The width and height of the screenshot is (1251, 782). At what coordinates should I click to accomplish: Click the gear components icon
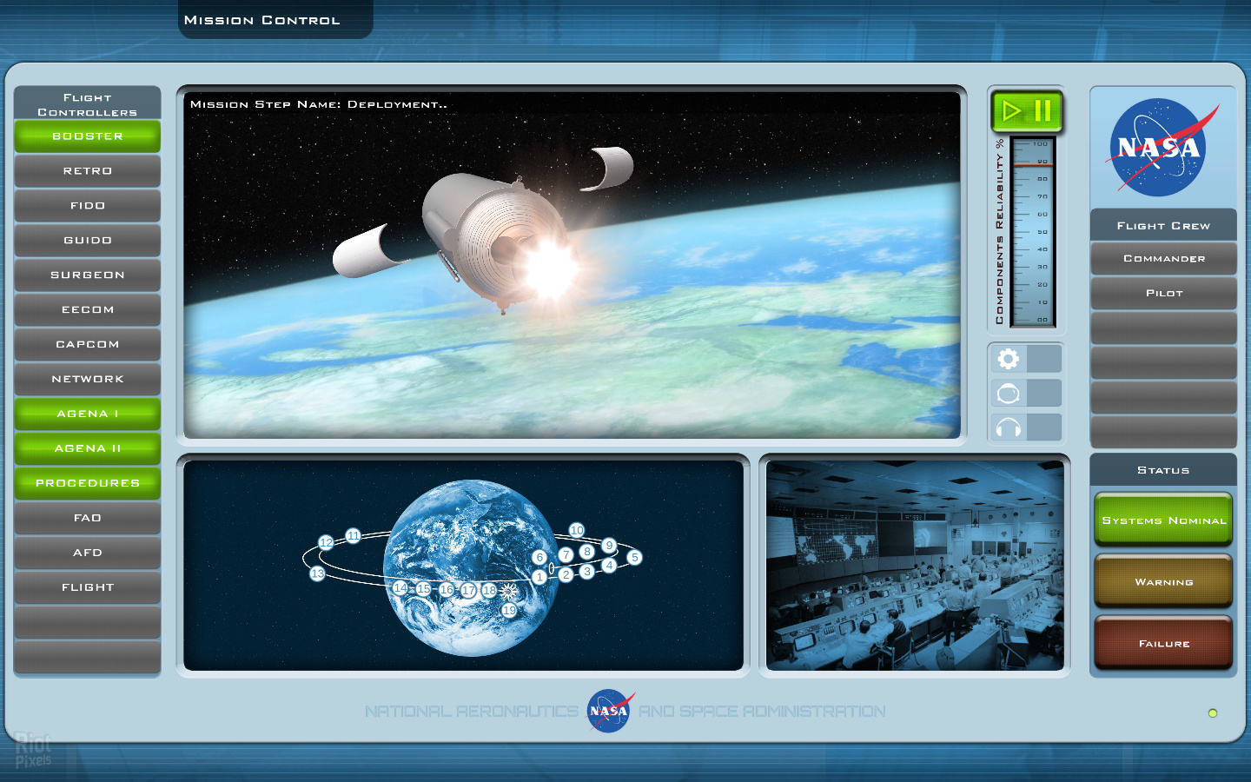(x=1008, y=359)
